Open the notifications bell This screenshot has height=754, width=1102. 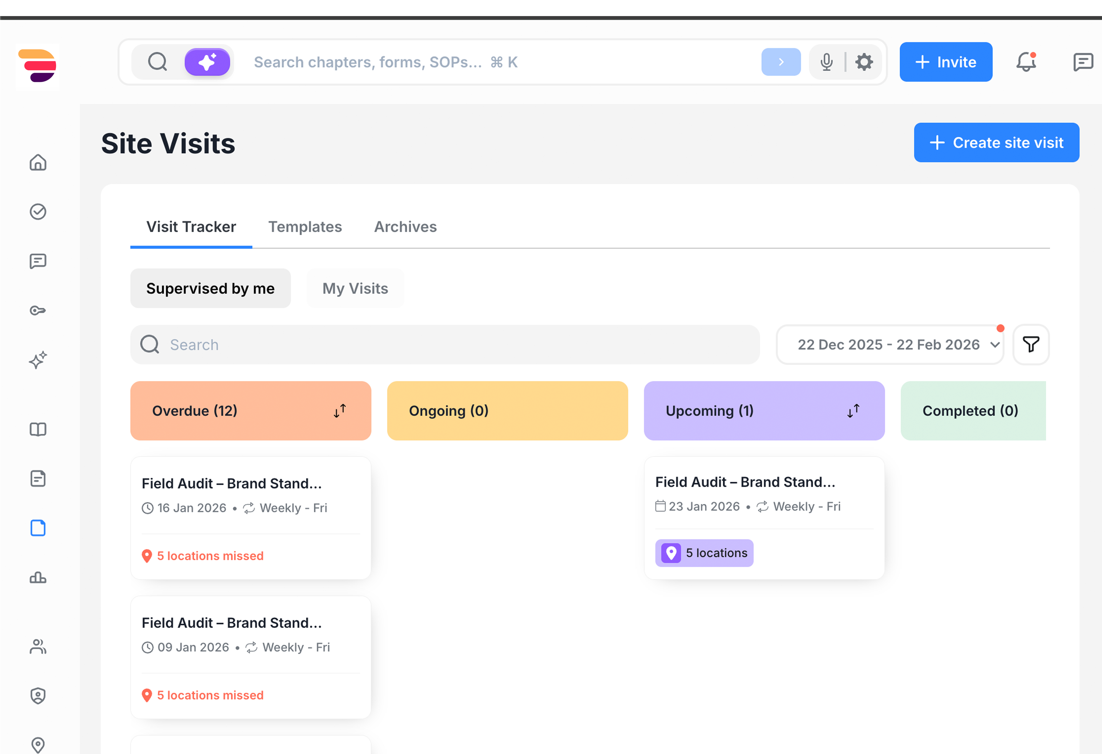click(x=1026, y=62)
